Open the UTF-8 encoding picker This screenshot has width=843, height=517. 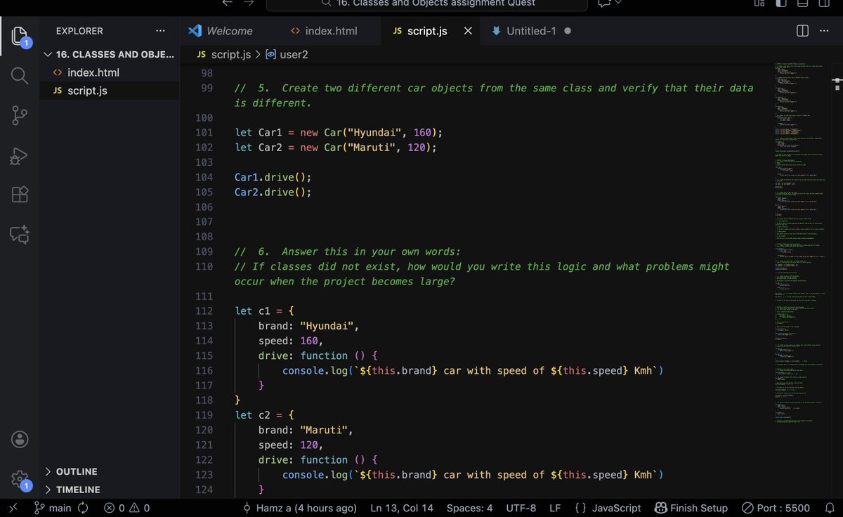521,508
